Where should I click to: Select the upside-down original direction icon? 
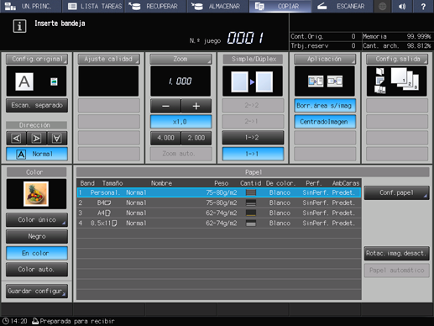[57, 139]
